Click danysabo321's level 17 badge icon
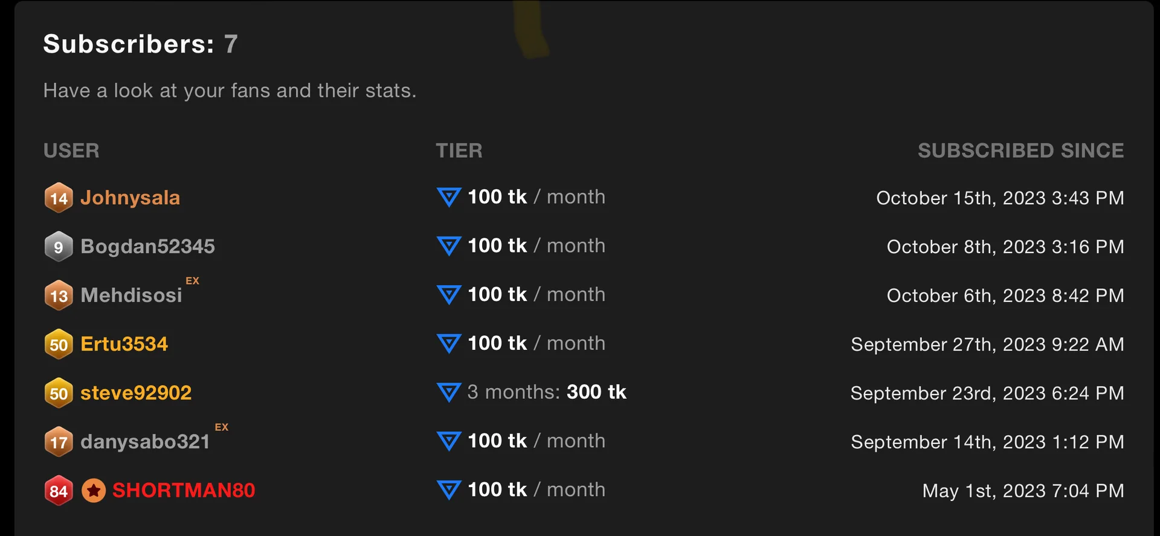This screenshot has height=536, width=1160. point(59,442)
